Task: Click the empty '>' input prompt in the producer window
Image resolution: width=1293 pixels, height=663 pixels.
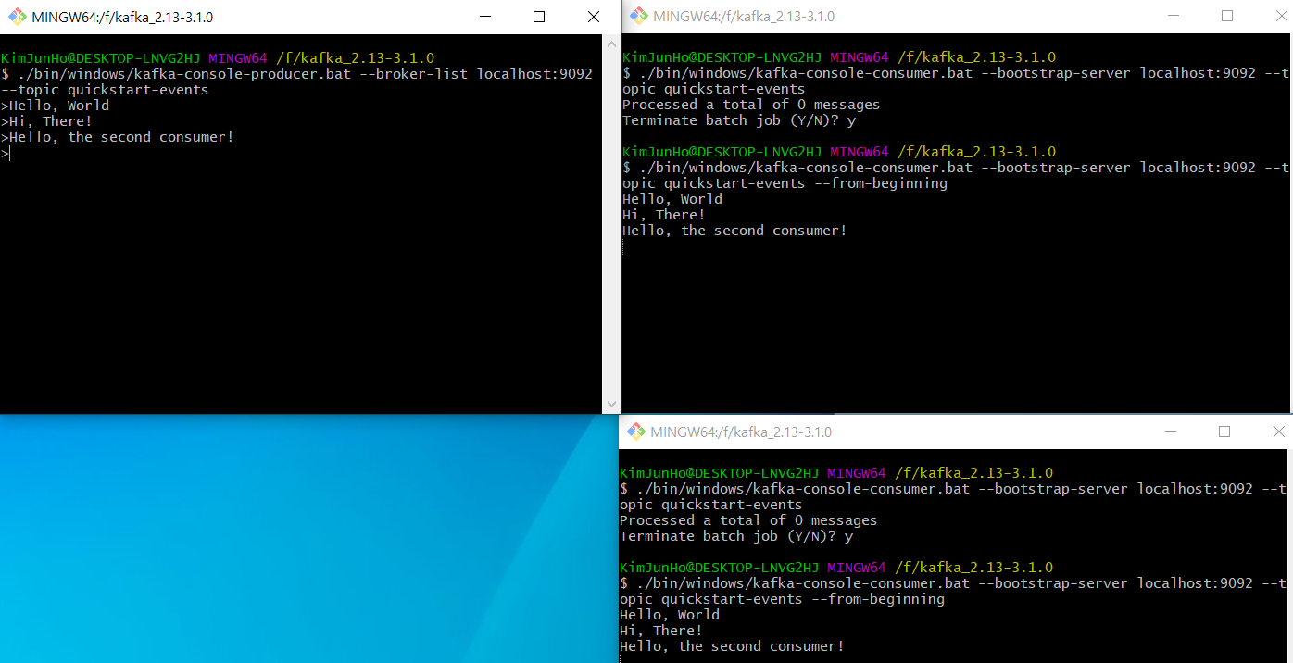Action: click(x=6, y=153)
